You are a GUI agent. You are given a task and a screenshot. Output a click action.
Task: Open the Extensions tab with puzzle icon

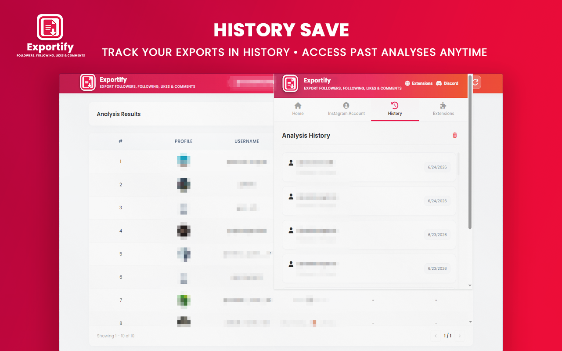(443, 109)
